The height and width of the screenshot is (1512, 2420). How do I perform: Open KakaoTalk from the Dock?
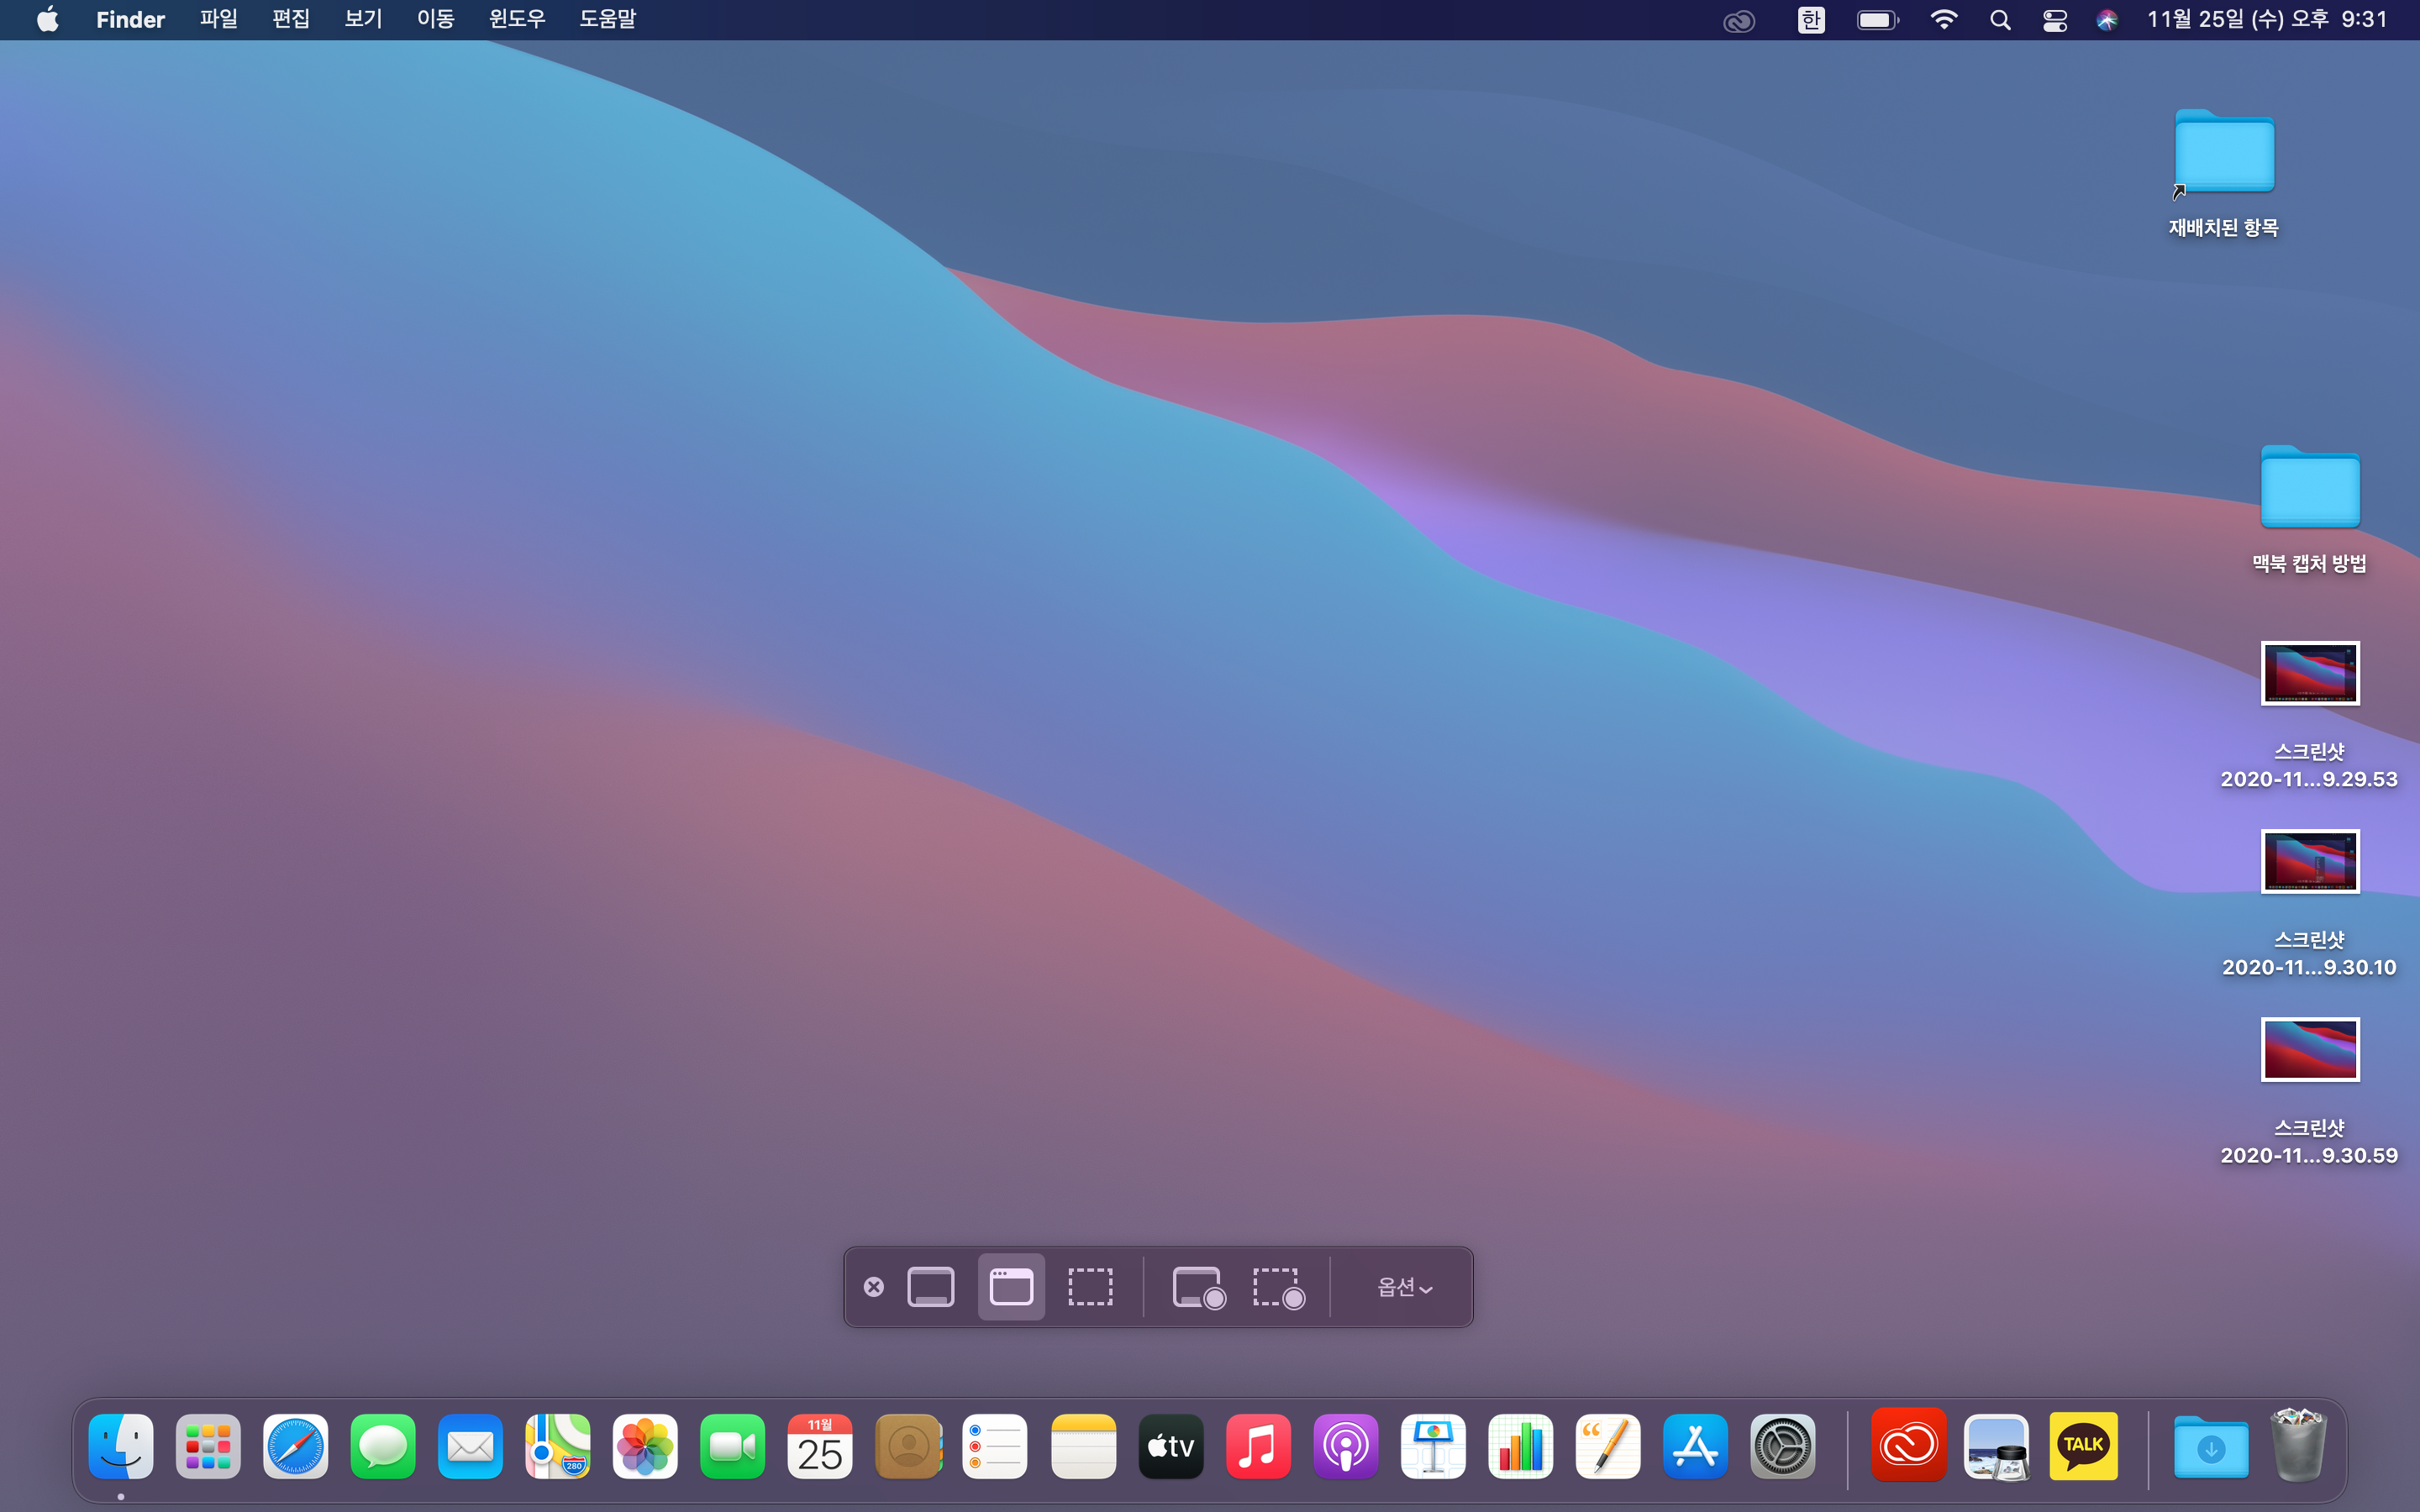click(x=2083, y=1446)
